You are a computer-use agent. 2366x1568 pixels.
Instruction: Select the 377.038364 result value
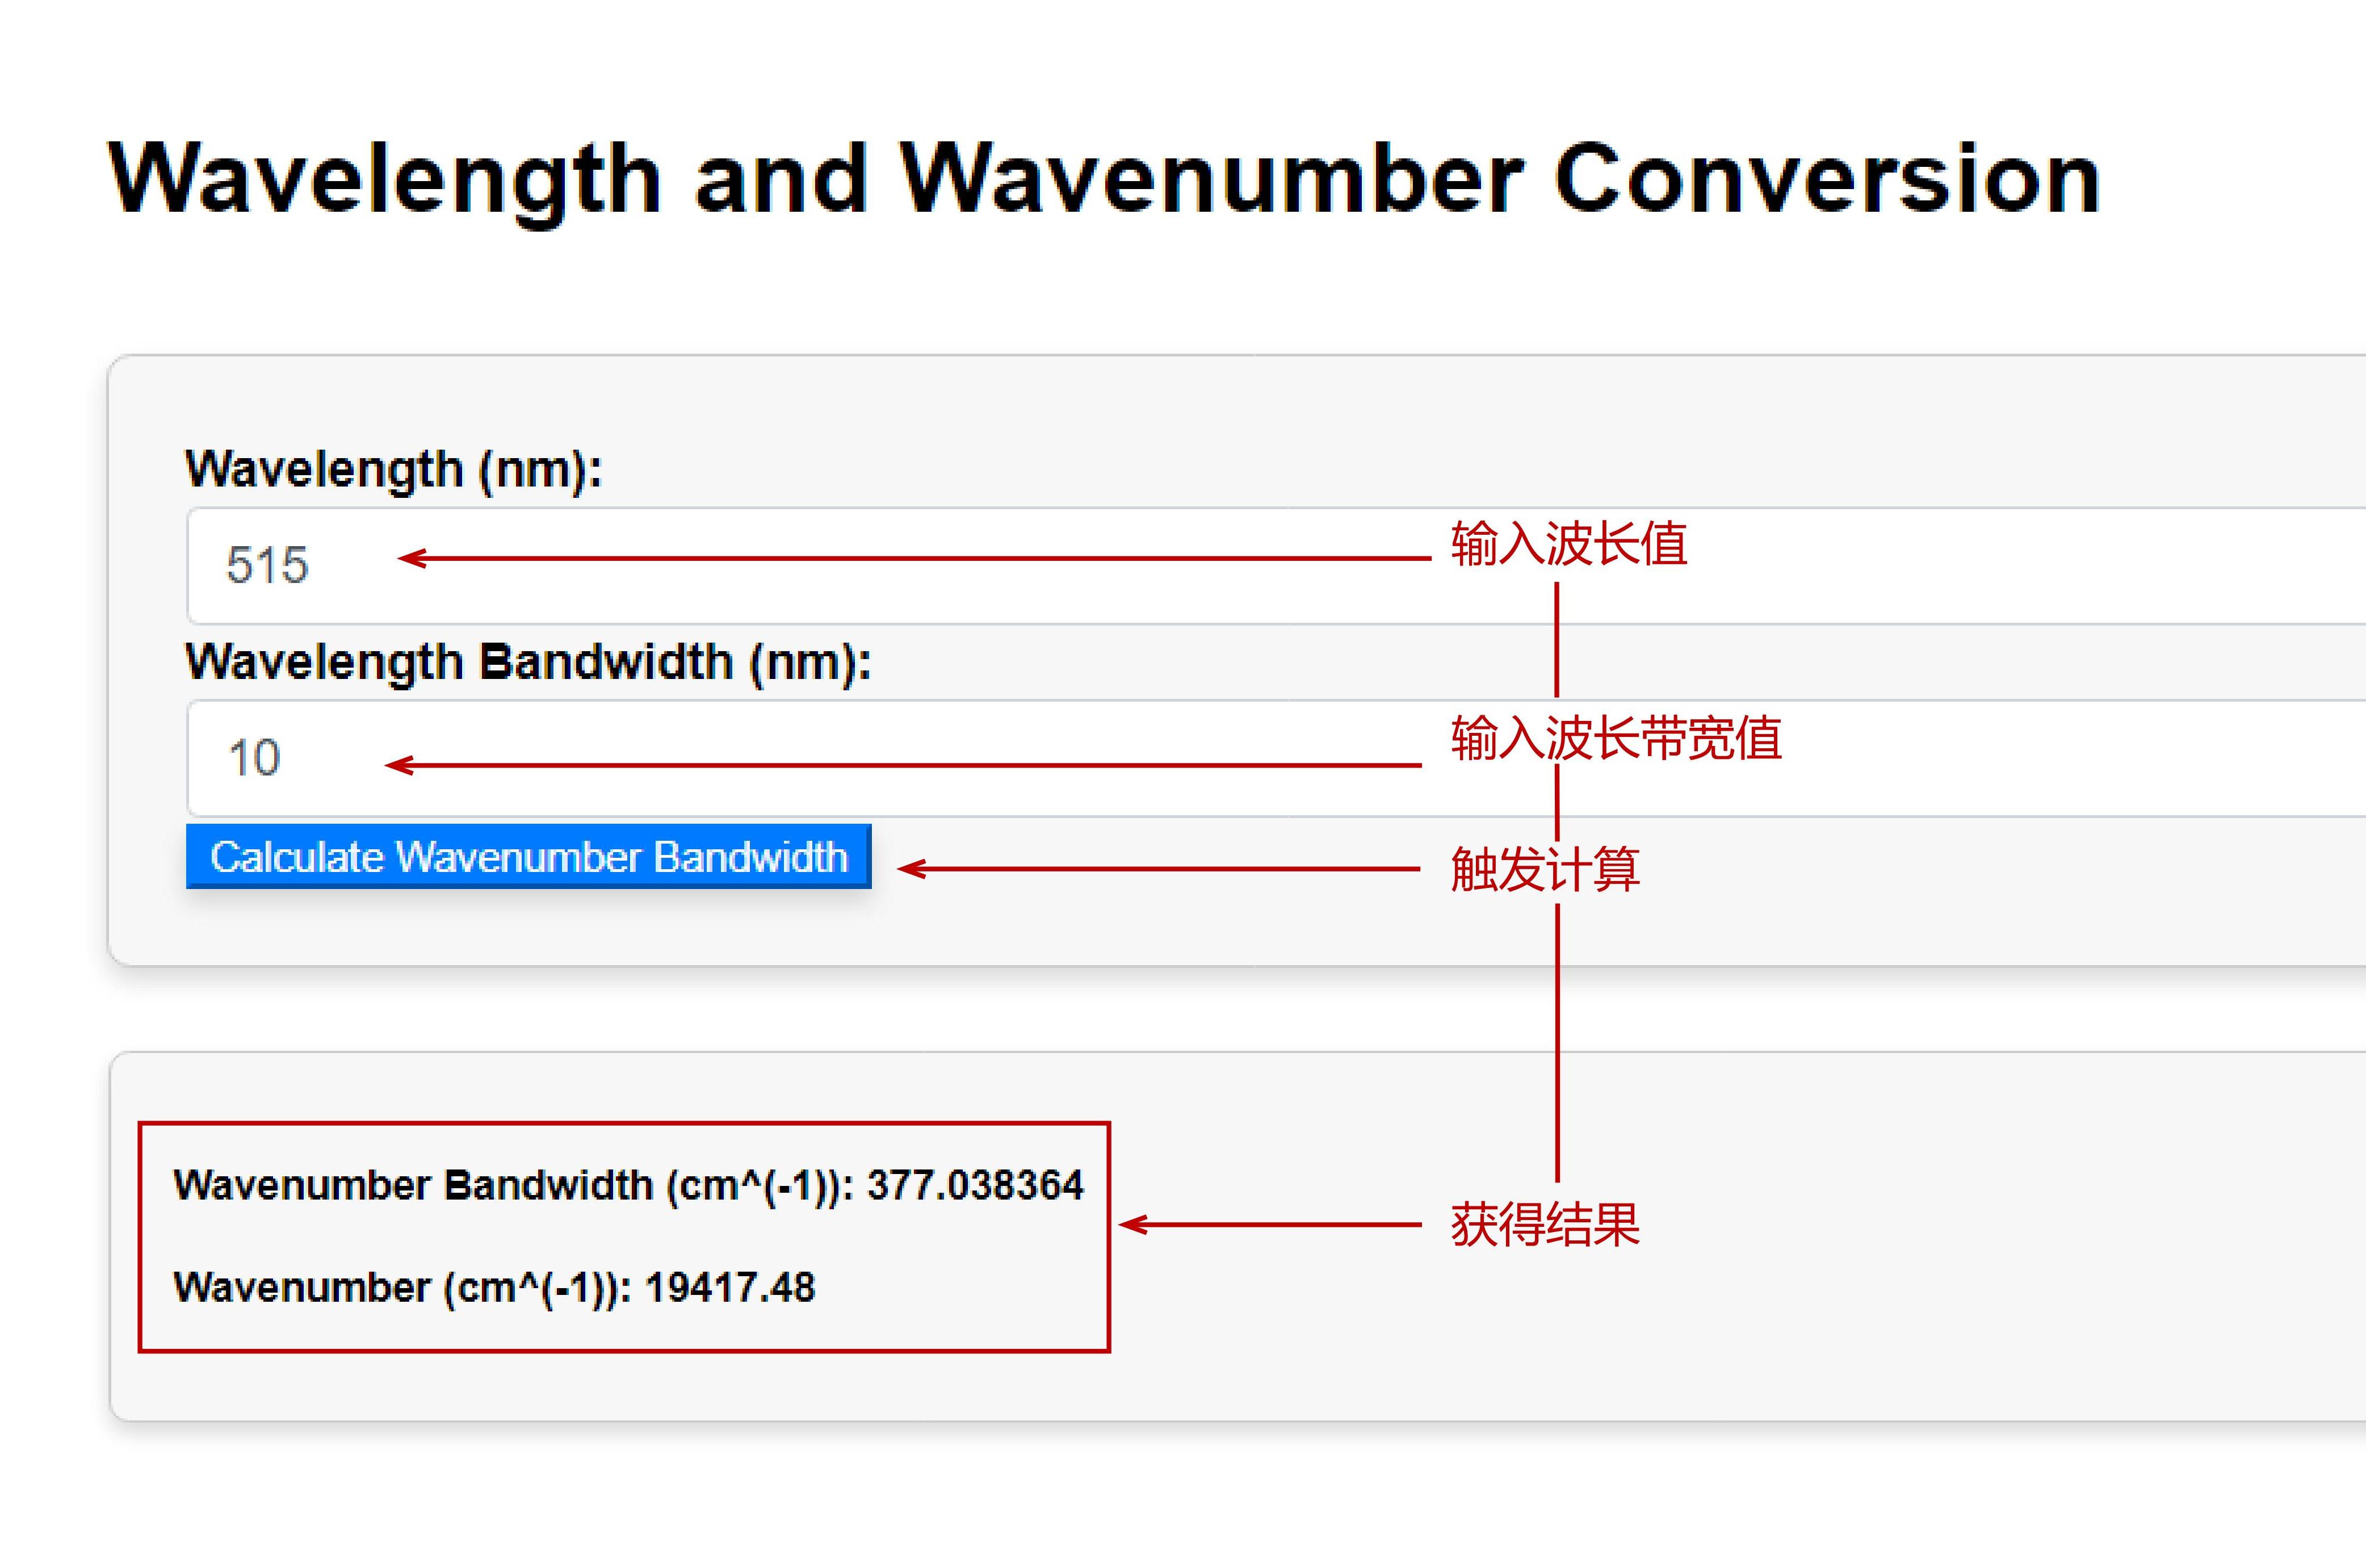tap(975, 1185)
